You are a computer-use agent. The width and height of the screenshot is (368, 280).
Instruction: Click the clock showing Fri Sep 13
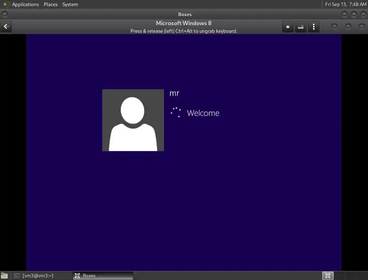(345, 4)
